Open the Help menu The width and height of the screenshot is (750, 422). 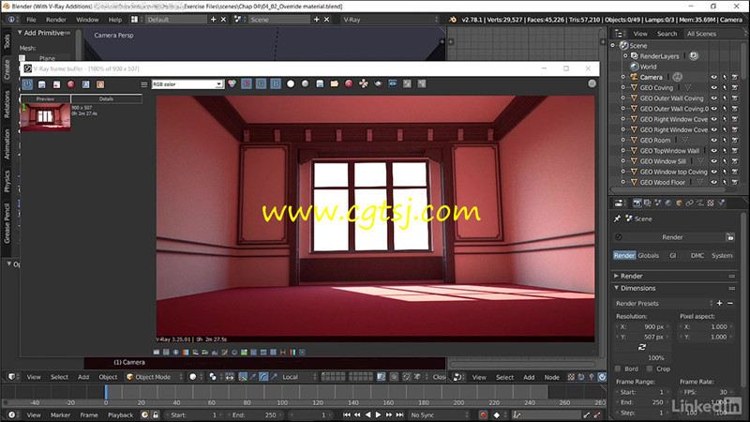[x=114, y=20]
